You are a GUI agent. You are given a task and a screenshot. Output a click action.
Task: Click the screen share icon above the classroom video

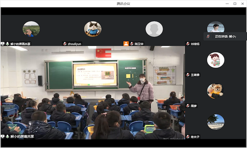(3, 44)
